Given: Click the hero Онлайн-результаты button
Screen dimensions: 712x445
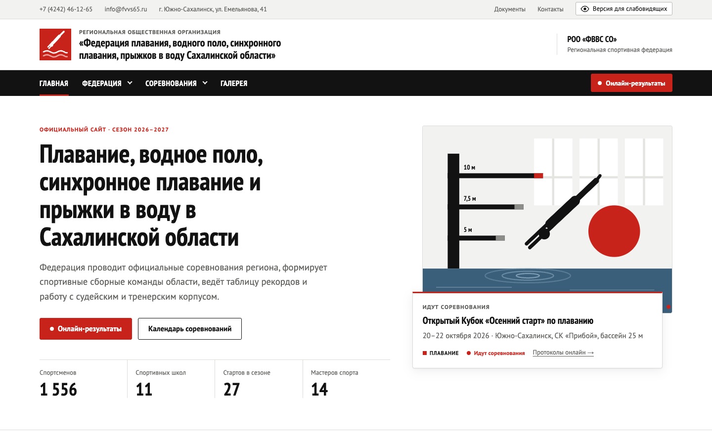Looking at the screenshot, I should coord(86,329).
